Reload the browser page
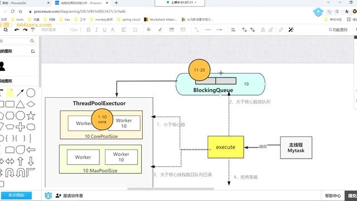357x201 pixels. pyautogui.click(x=13, y=11)
